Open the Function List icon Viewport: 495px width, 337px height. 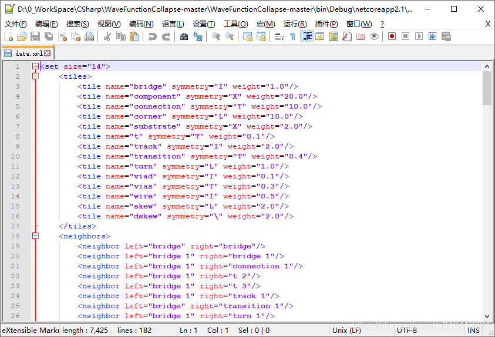click(347, 36)
